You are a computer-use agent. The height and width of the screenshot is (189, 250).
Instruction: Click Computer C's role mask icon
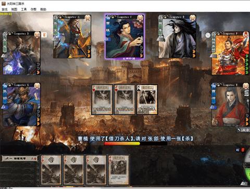pos(140,18)
